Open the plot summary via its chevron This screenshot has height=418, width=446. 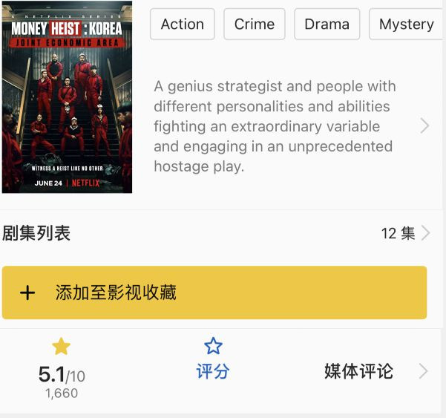click(x=424, y=126)
